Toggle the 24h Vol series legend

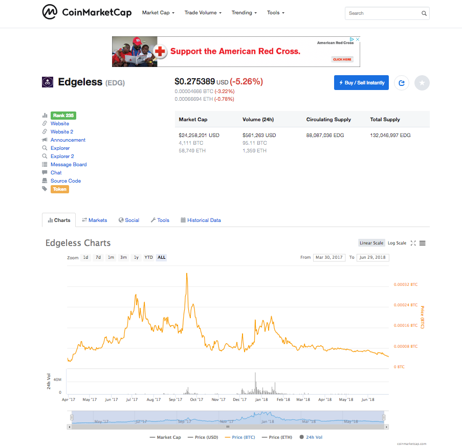click(311, 437)
